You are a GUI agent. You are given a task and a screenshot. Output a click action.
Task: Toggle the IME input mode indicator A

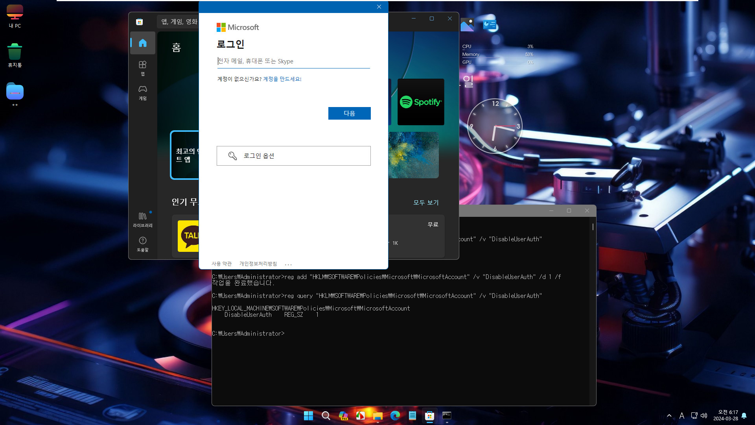(682, 416)
